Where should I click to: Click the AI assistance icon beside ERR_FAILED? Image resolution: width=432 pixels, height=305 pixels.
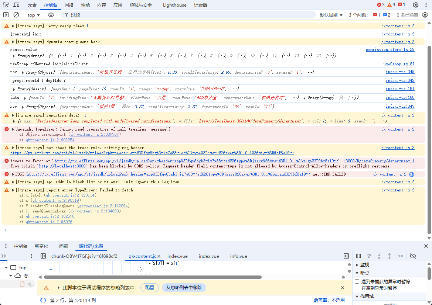(412, 174)
